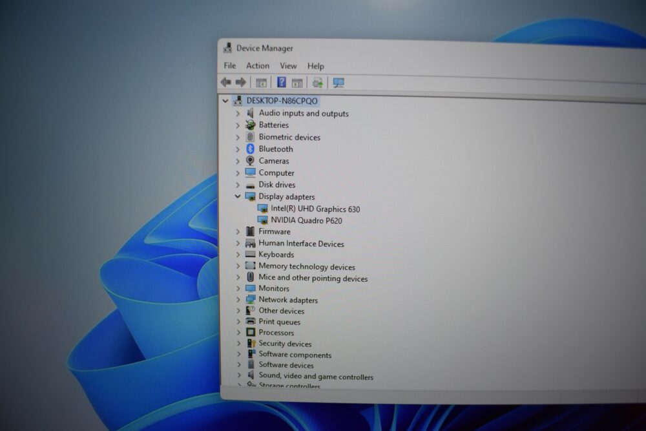Click the Device Manager title bar icon
Screen dimensions: 646x431
pos(227,48)
